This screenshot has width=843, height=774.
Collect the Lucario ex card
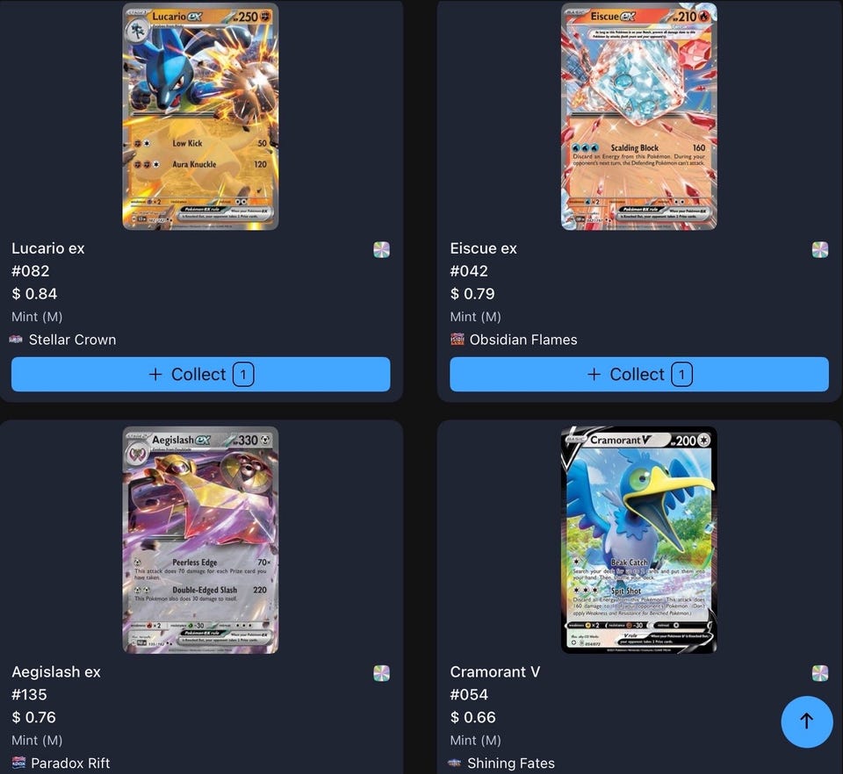[x=200, y=375]
